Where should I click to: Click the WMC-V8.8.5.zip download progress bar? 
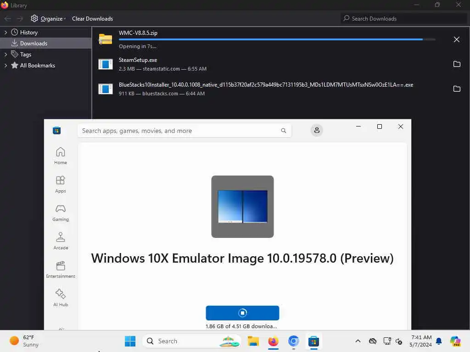[x=277, y=39]
